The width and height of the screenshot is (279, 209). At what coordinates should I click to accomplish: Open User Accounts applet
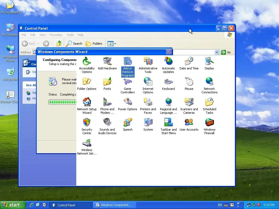[x=189, y=125]
